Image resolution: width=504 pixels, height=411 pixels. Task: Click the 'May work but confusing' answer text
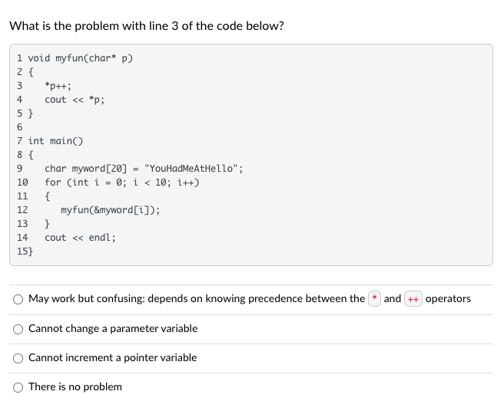pos(197,299)
